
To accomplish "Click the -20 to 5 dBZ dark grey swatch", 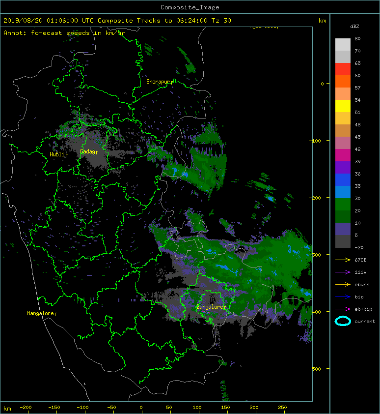I will point(343,241).
